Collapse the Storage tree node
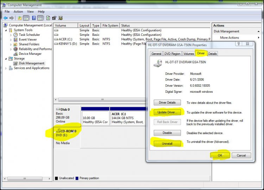The image size is (264, 190). [x=6, y=59]
